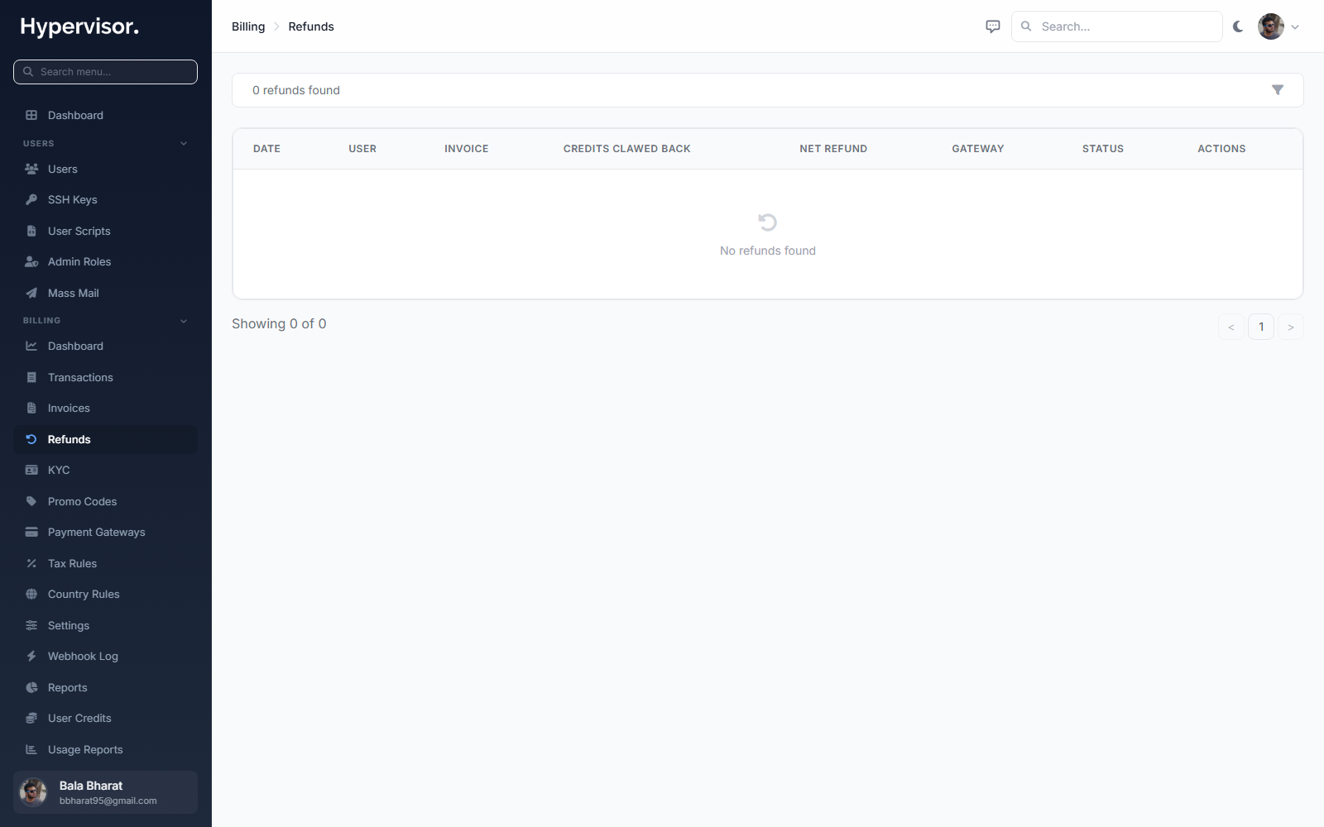The height and width of the screenshot is (827, 1324).
Task: Go to next page arrow
Action: click(x=1291, y=327)
